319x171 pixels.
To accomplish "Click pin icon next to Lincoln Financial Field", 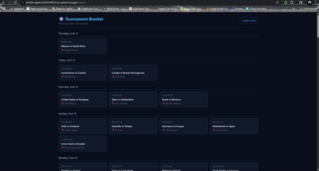I will [x=63, y=148].
